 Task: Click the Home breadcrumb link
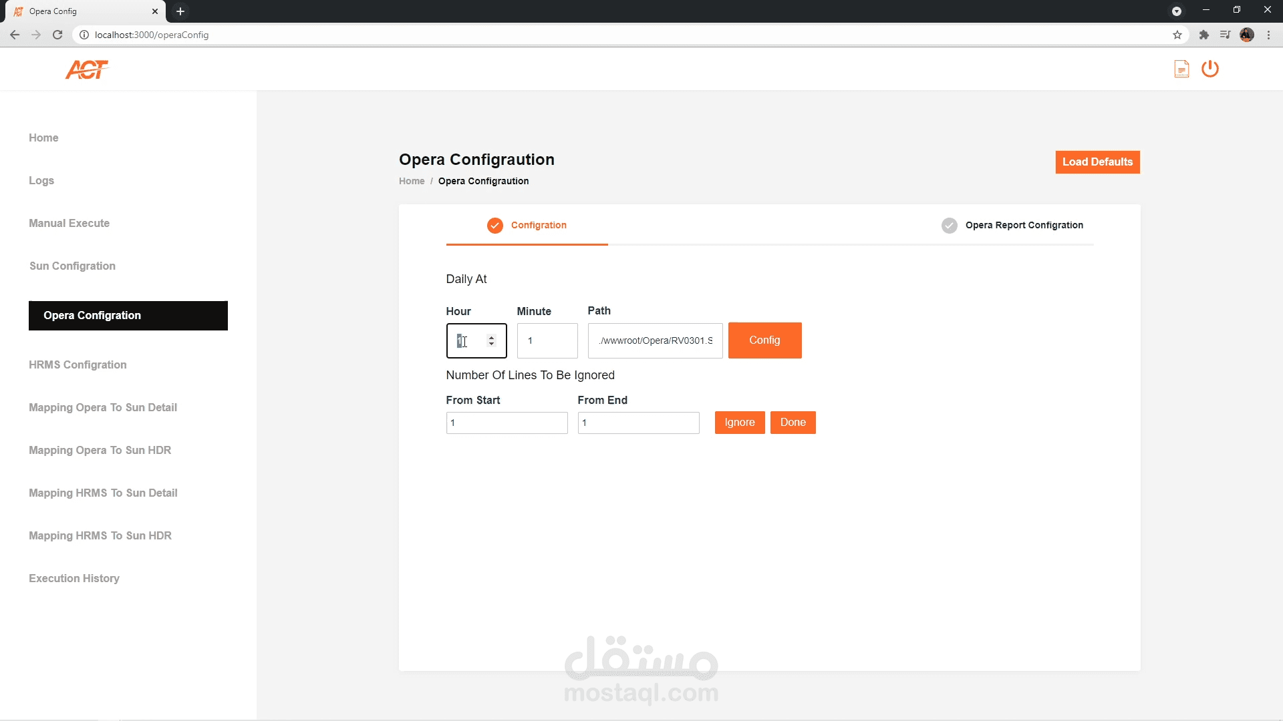[x=412, y=181]
